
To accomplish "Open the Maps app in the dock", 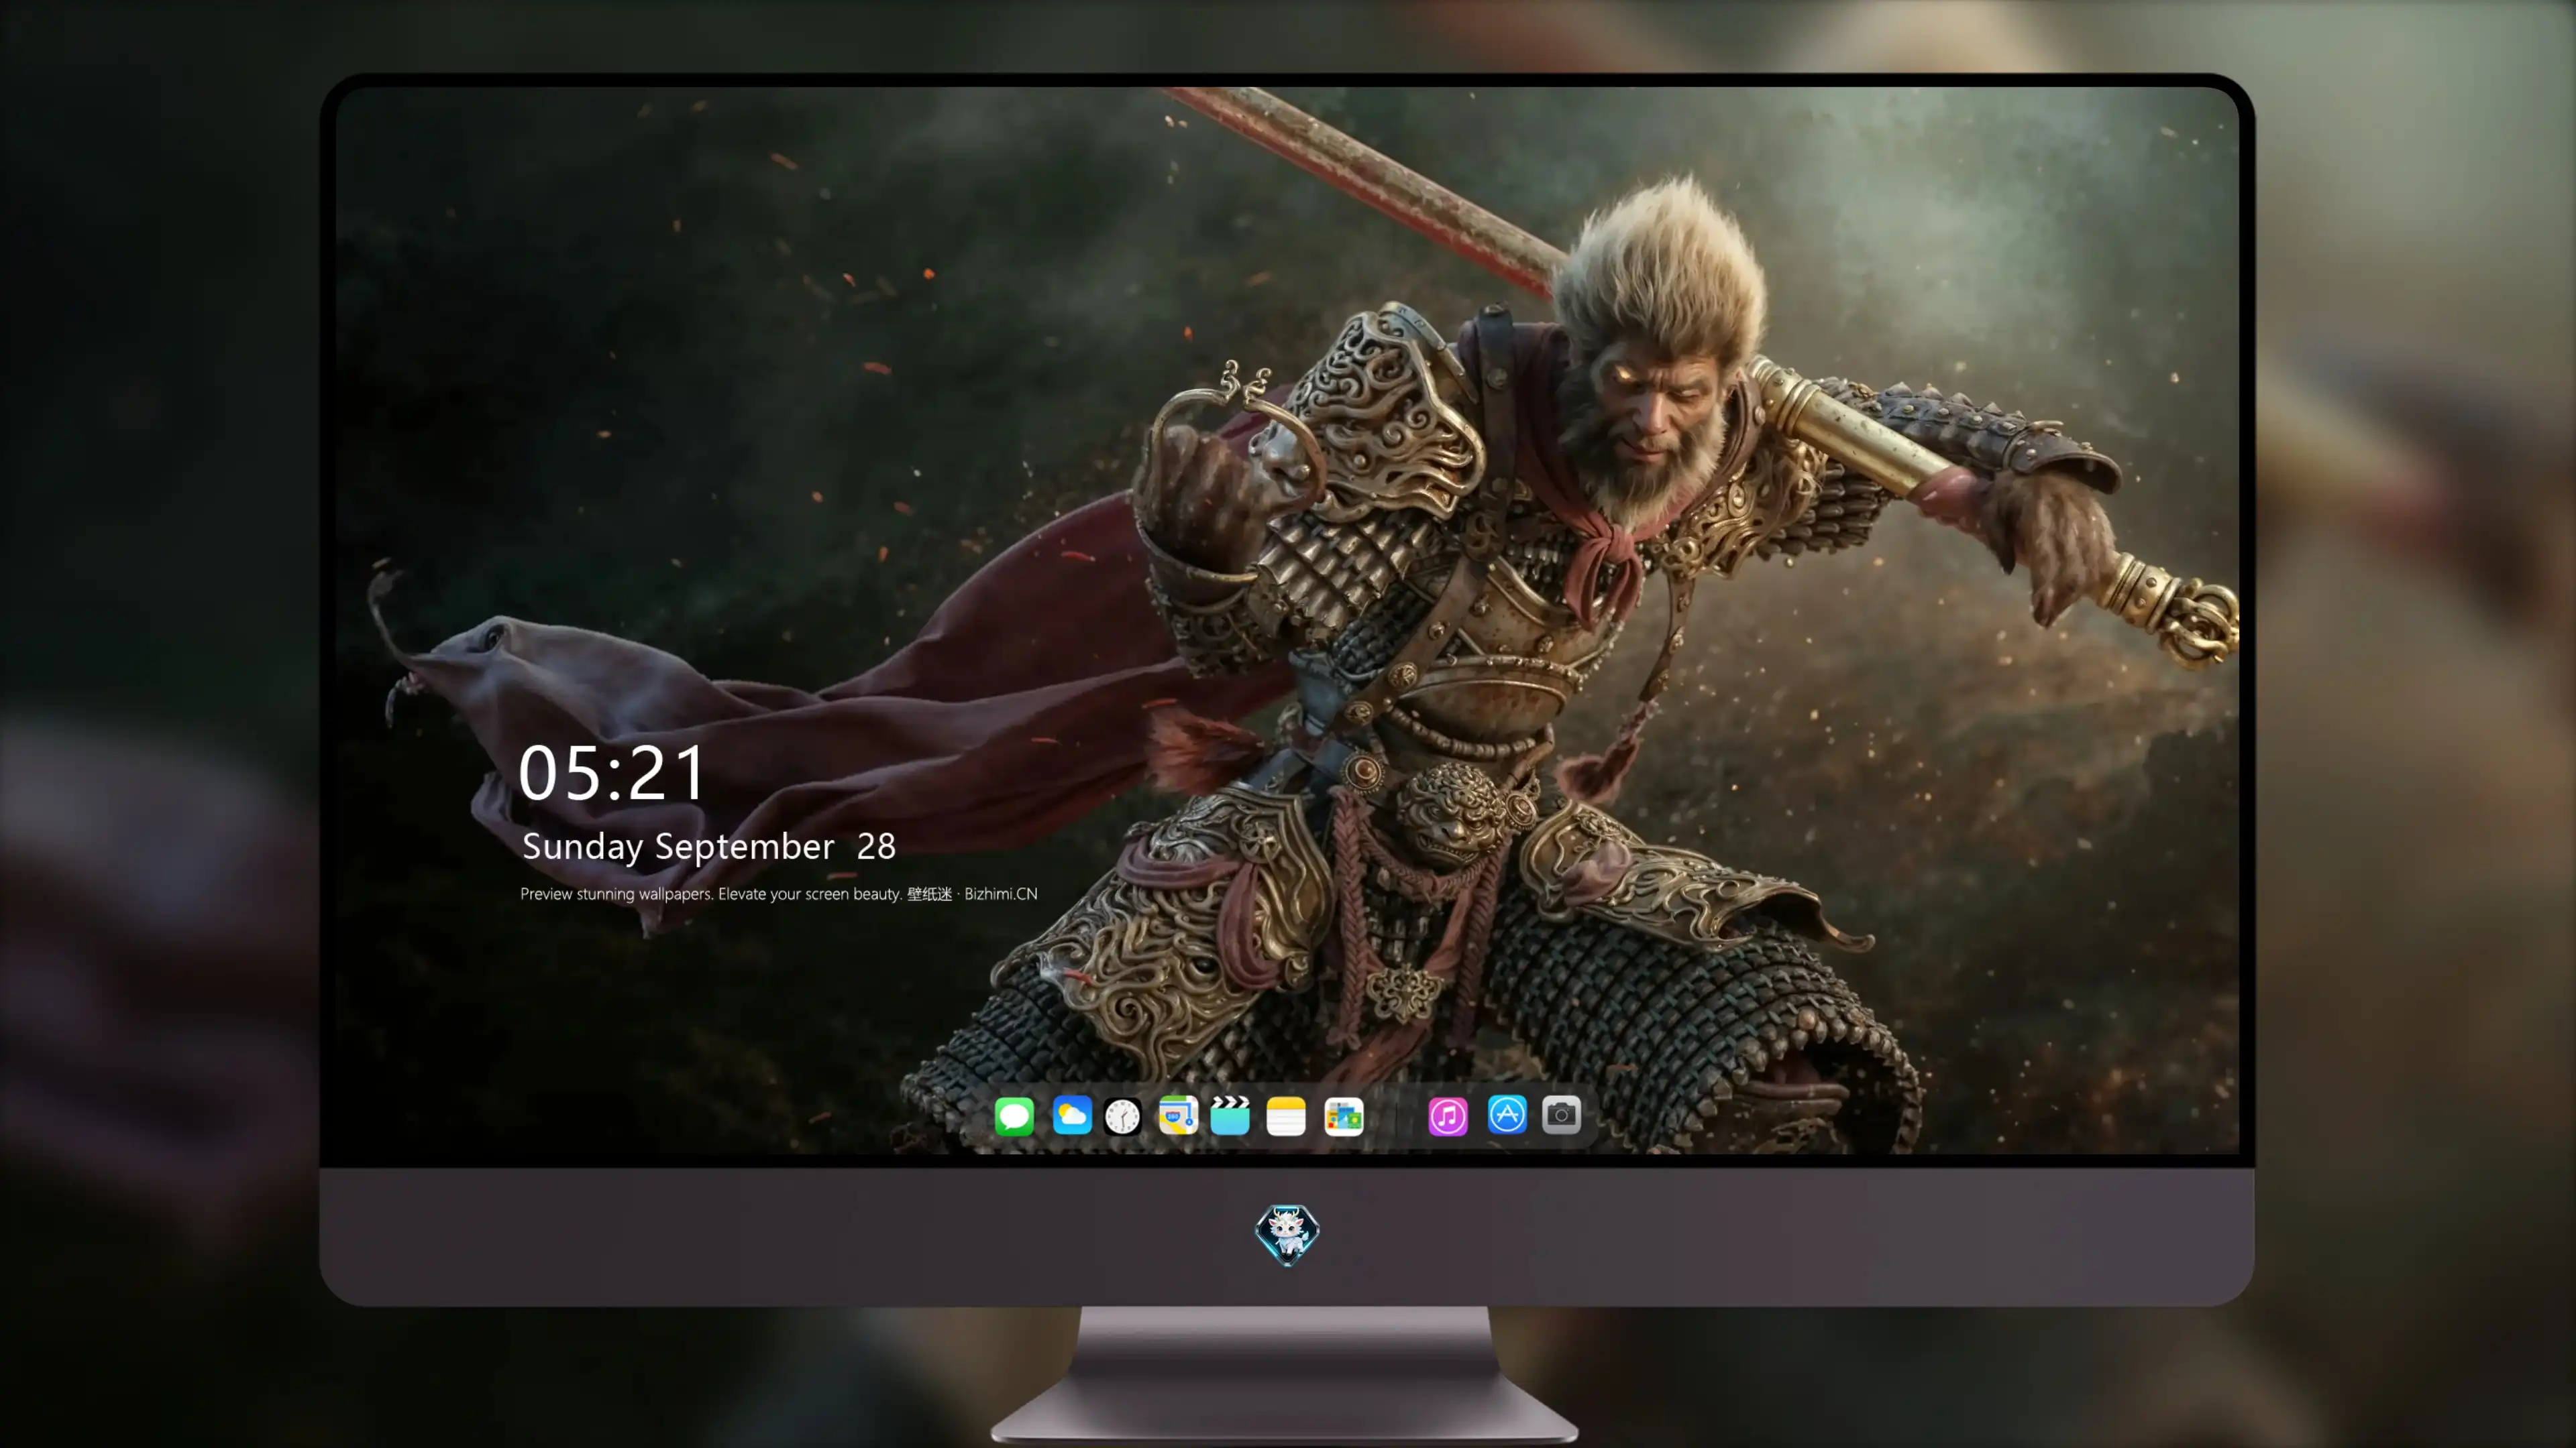I will 1178,1115.
